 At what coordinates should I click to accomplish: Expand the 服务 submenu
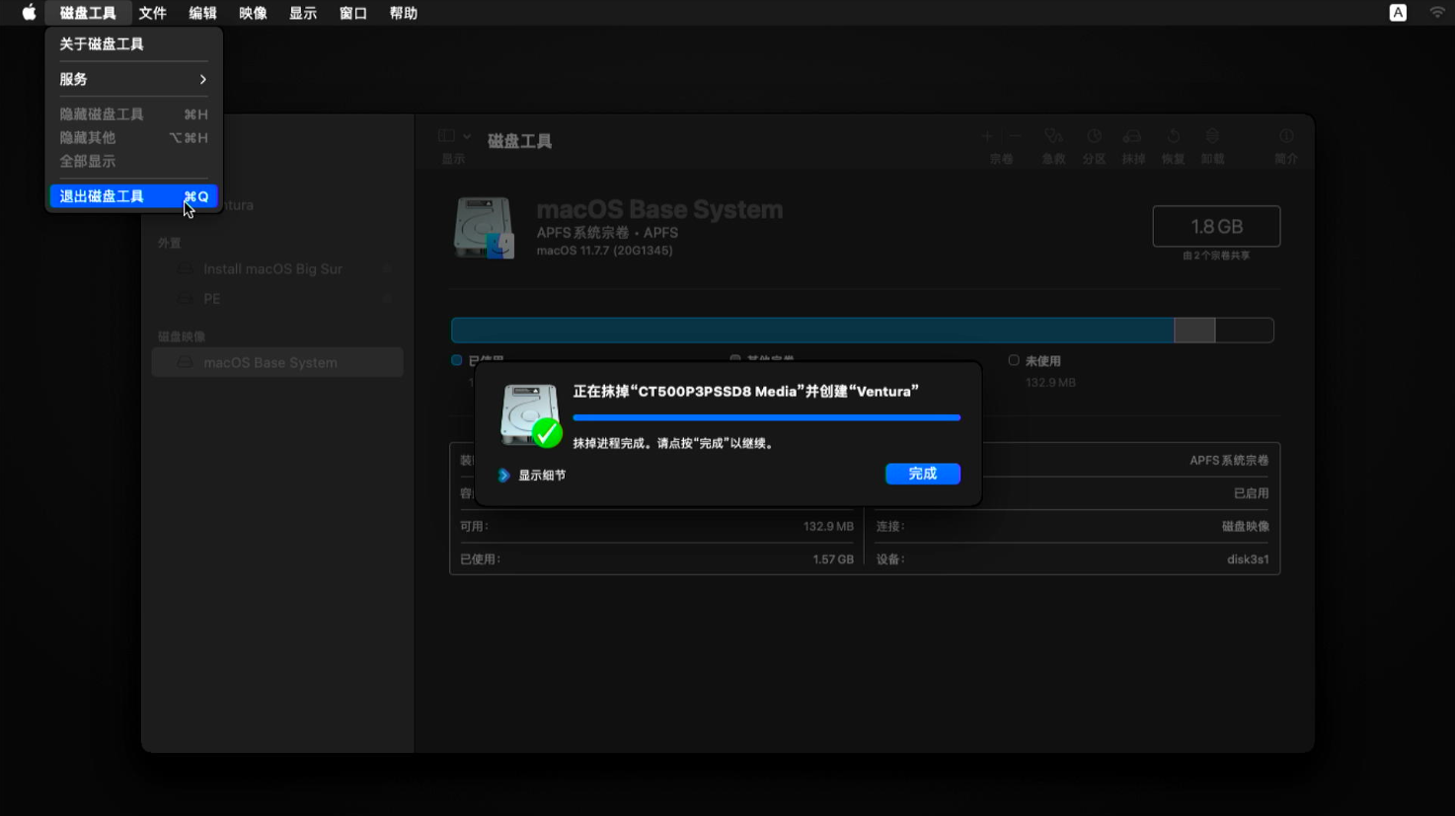[133, 79]
